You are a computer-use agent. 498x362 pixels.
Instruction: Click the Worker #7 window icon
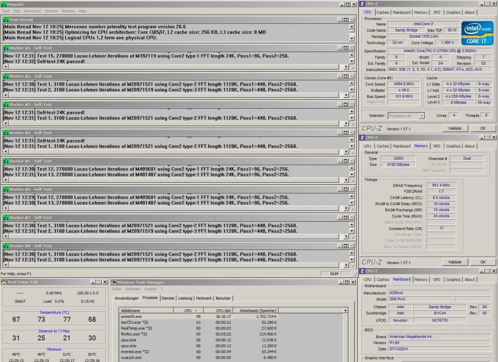[x=6, y=218]
